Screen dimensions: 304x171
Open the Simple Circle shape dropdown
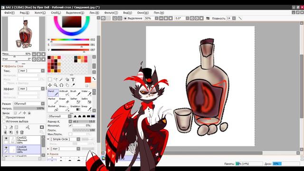point(65,139)
